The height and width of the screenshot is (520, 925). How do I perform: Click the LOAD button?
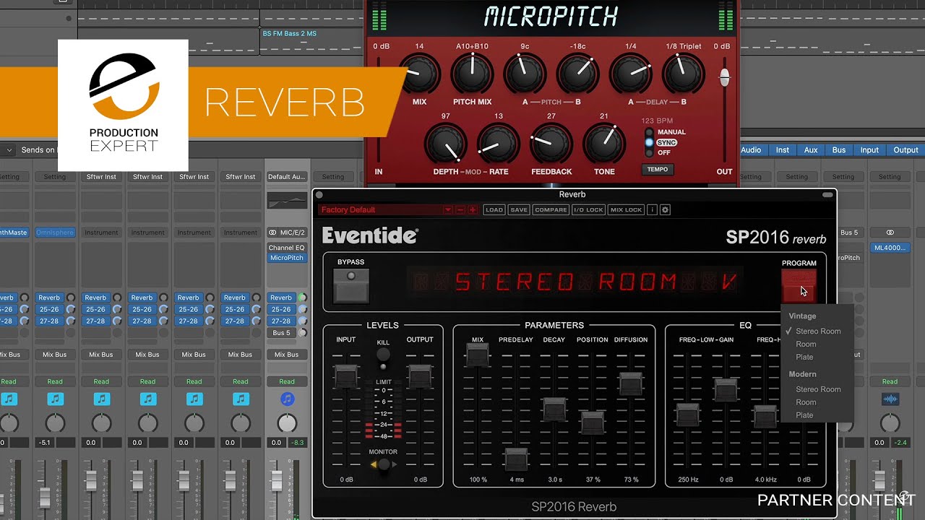click(x=494, y=209)
